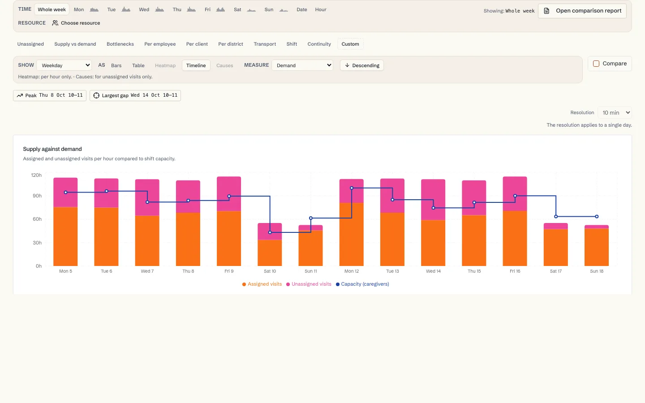Click the target icon in Largest gap chip

coord(96,95)
